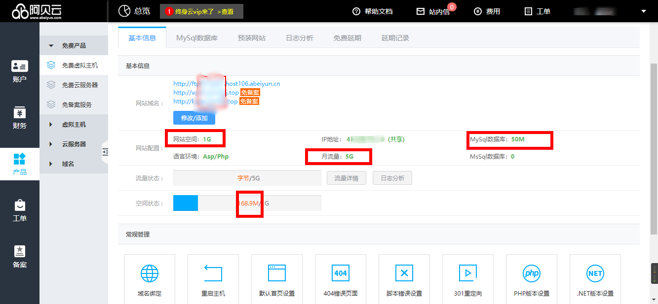Open 默认首页设置 window icon

(277, 273)
